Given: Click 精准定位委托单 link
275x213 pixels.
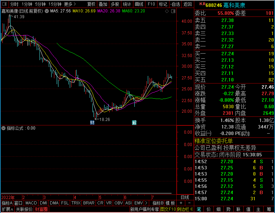Looking at the screenshot, I should click(213, 141).
